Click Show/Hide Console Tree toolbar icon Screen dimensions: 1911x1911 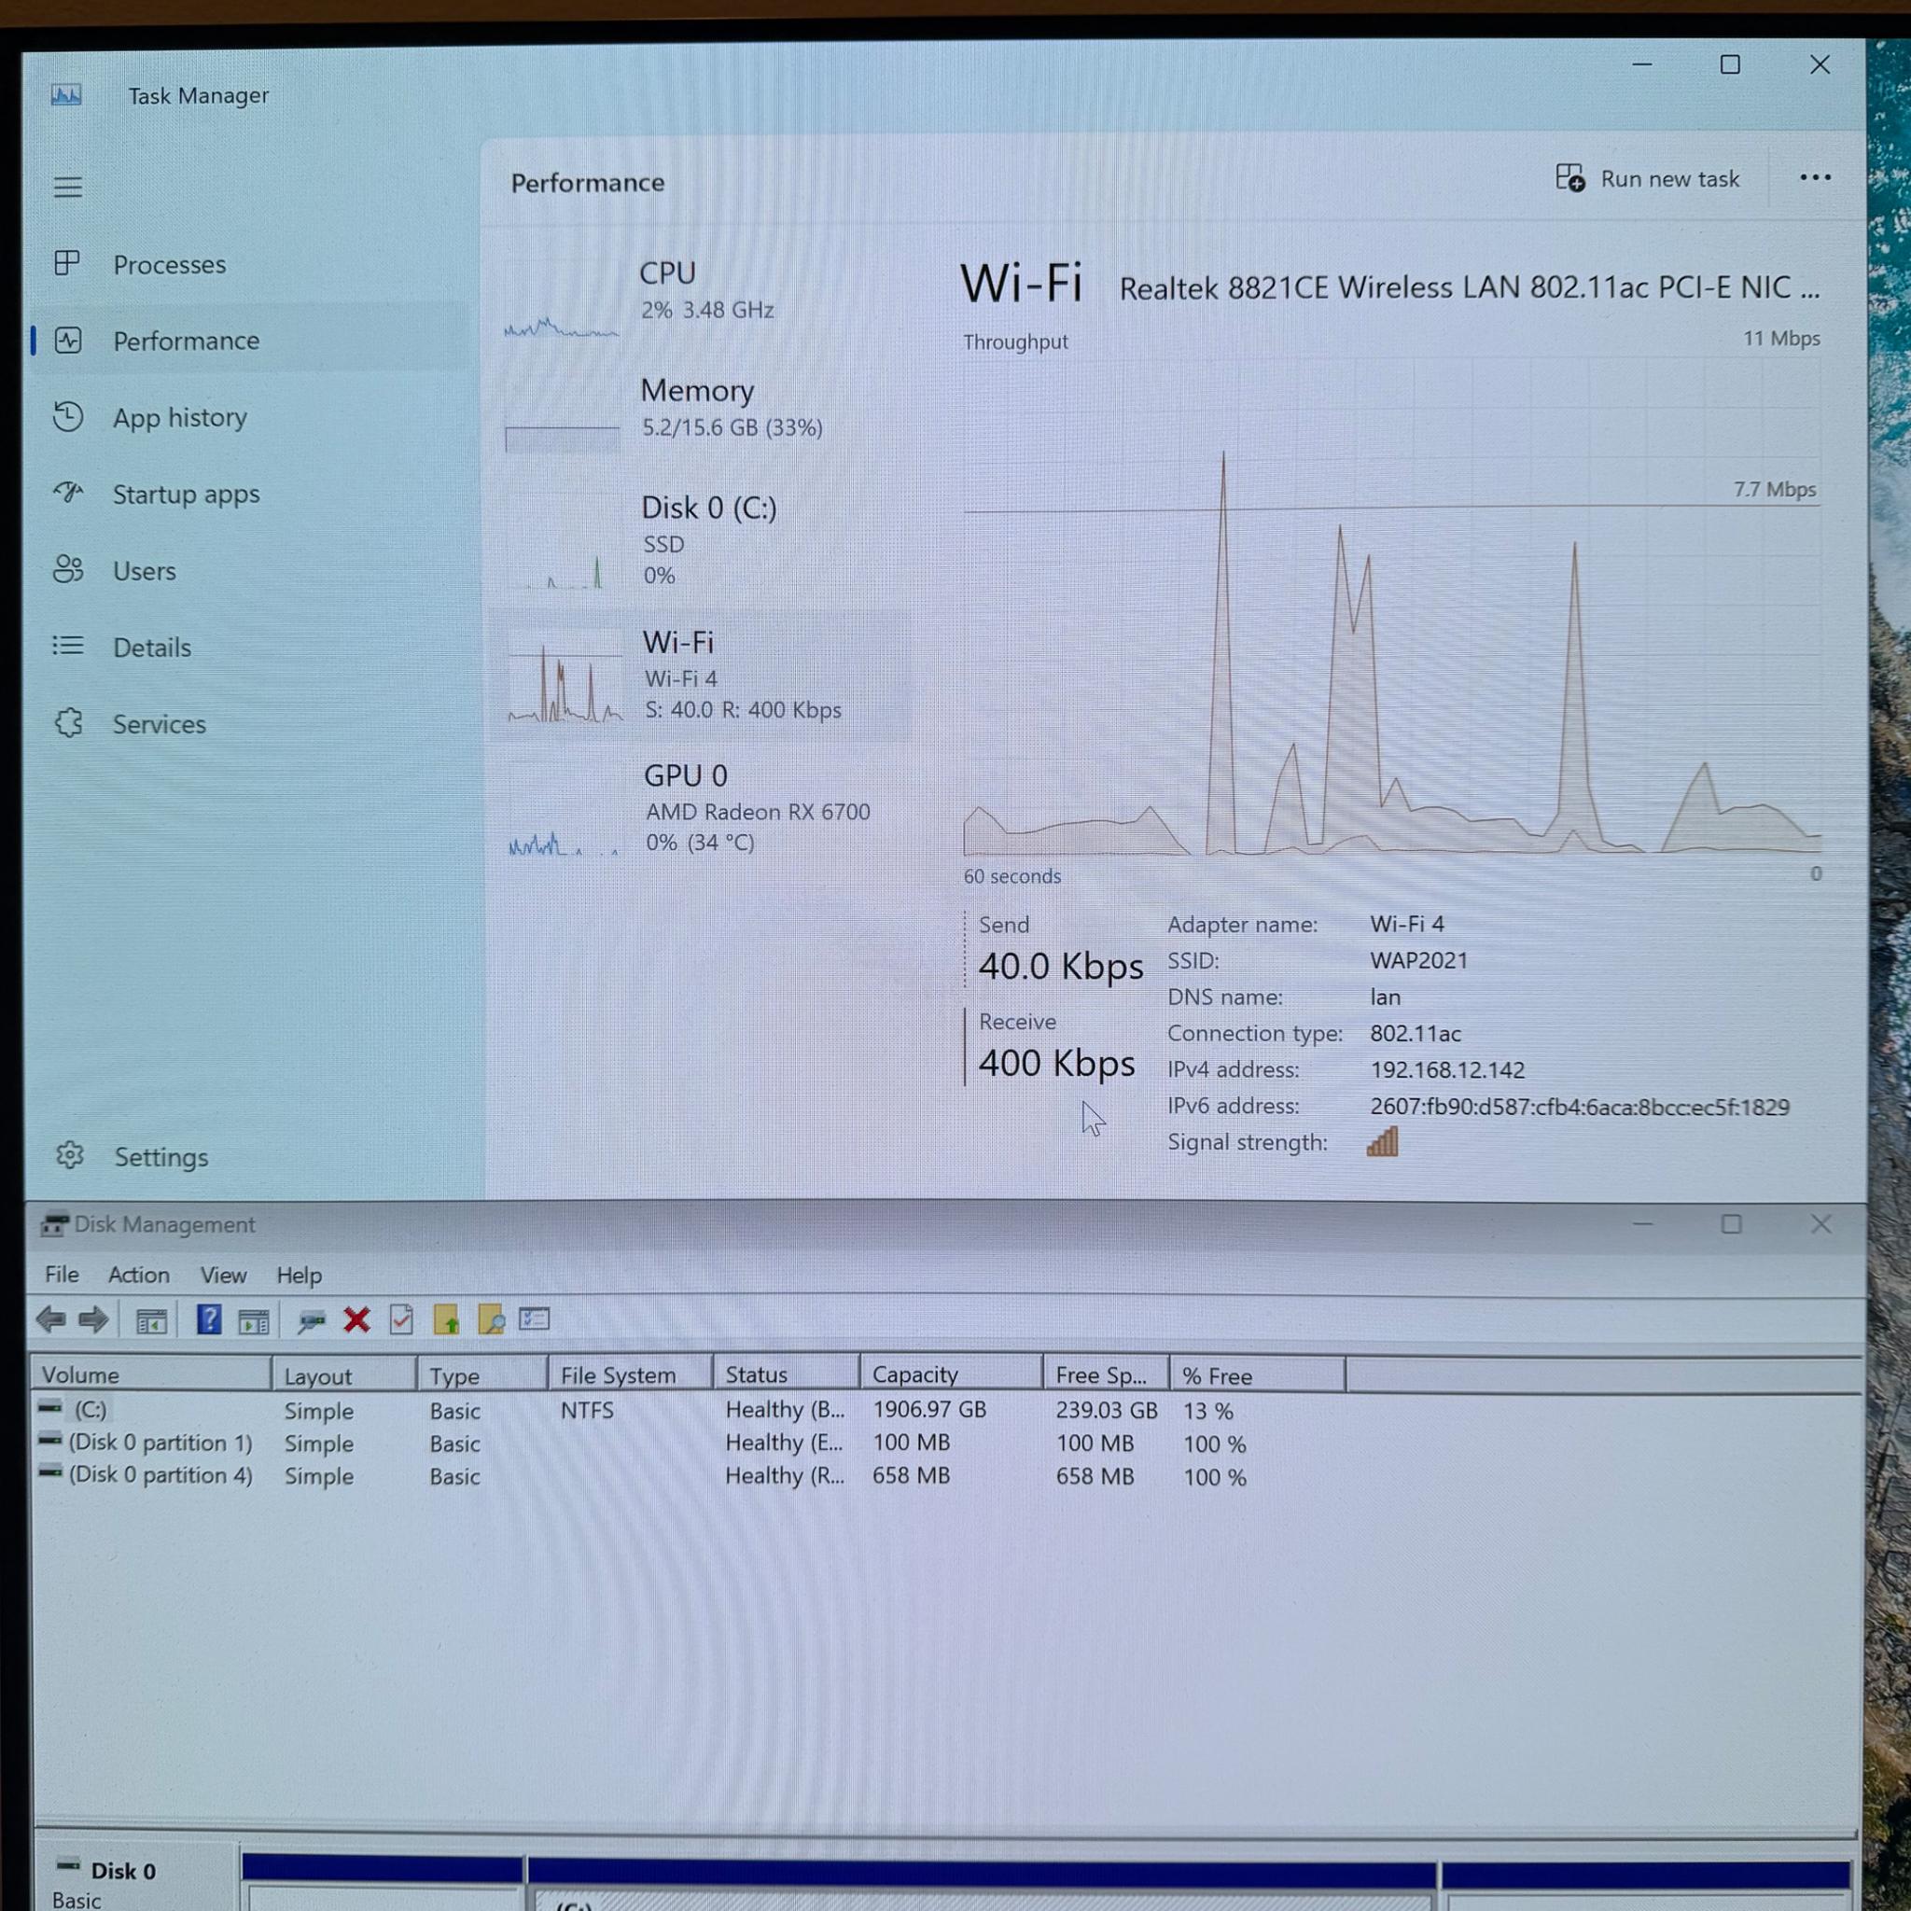pos(151,1320)
